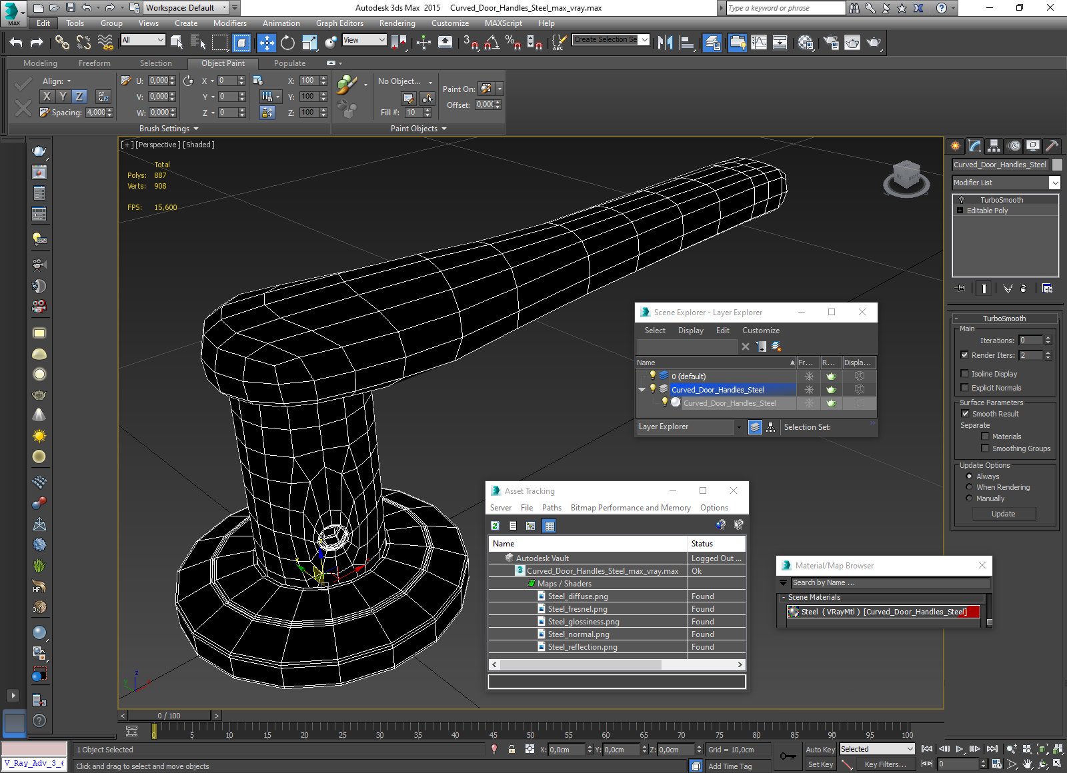Open Asset Tracking help icon
This screenshot has height=773, width=1067.
click(721, 525)
